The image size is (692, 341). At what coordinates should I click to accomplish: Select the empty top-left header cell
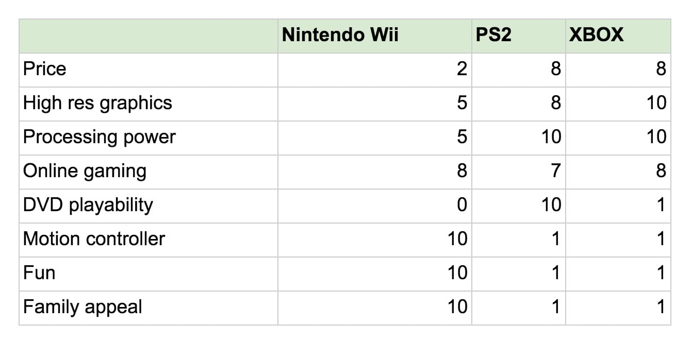pos(149,36)
